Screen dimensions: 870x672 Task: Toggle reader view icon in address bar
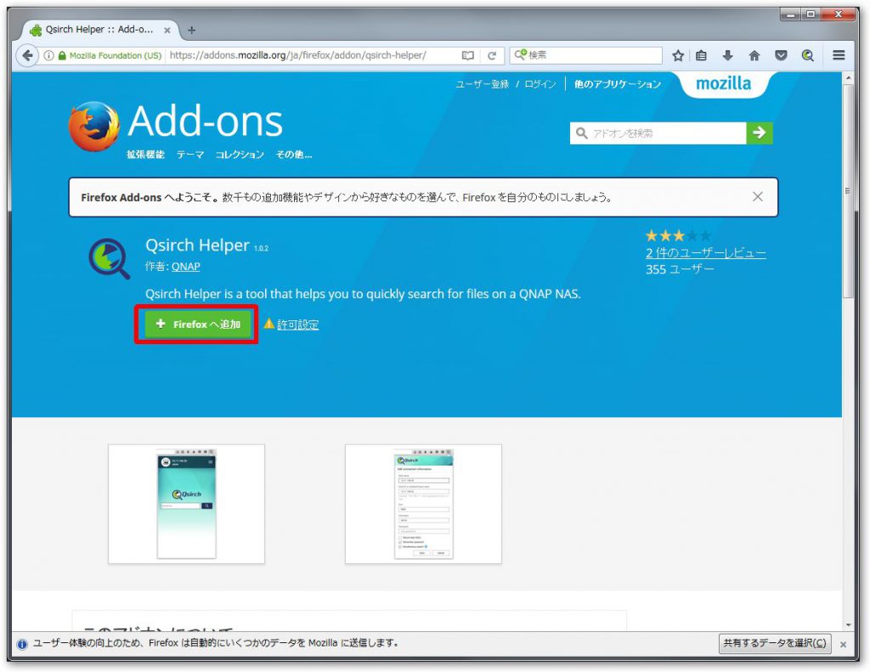(468, 55)
